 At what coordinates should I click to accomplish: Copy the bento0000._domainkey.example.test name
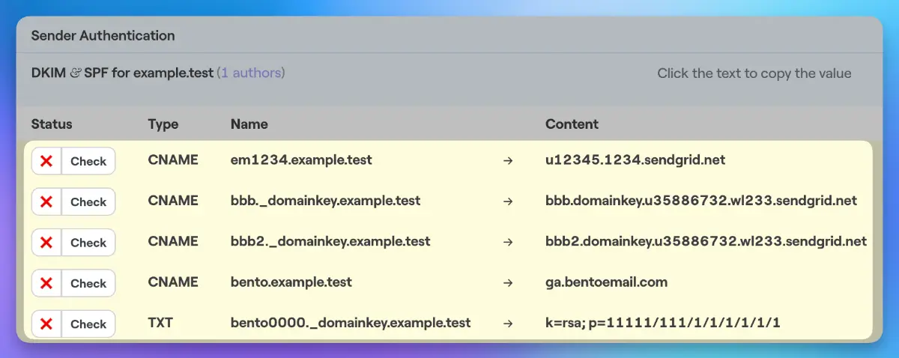pos(351,323)
